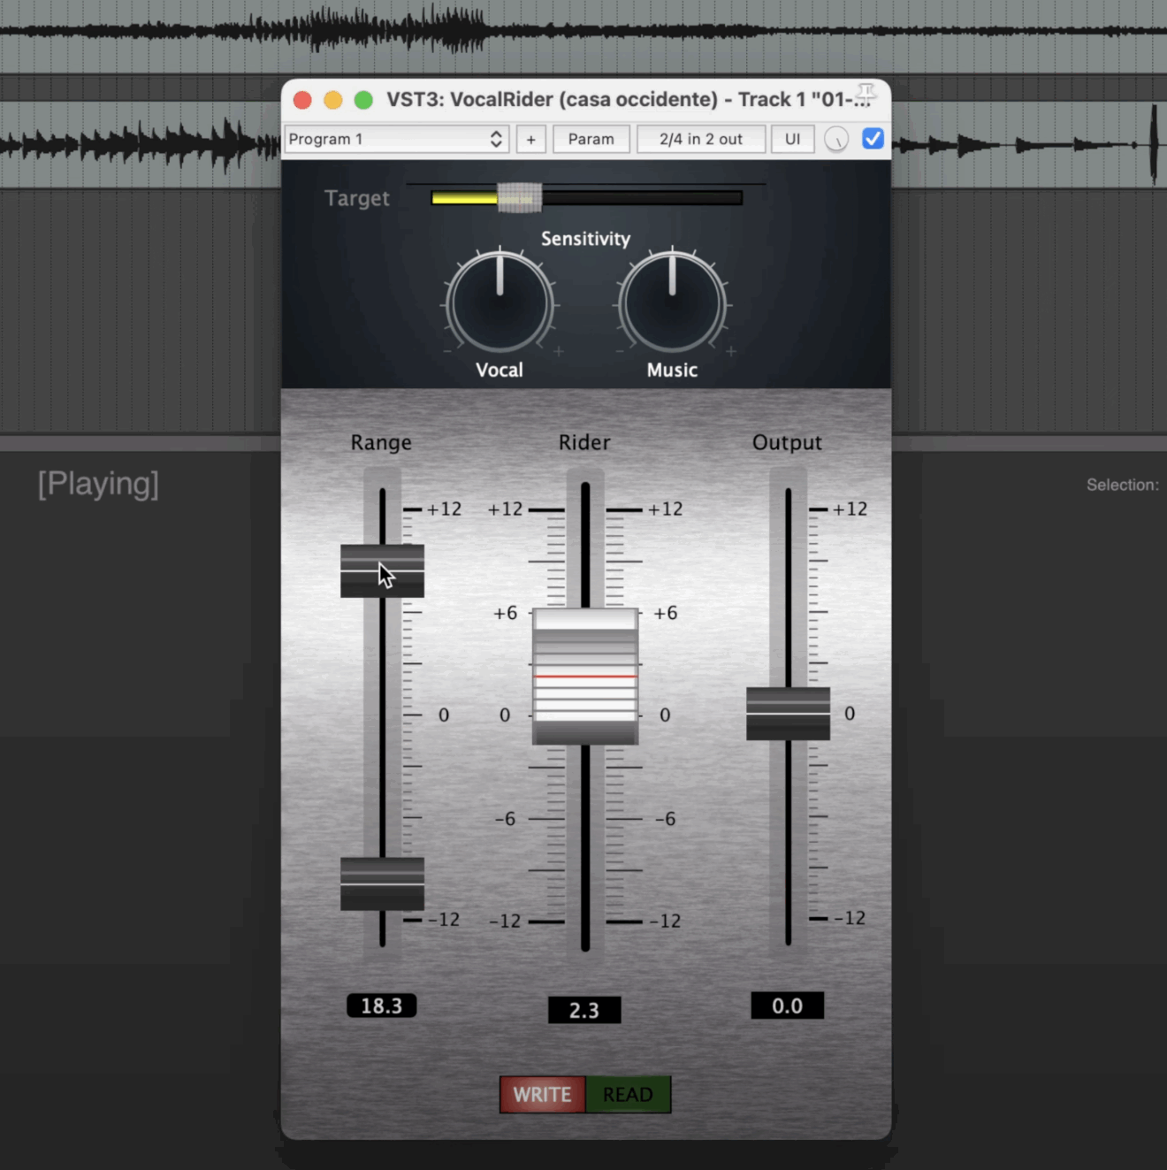Switch to the UI view
The width and height of the screenshot is (1167, 1170).
[x=792, y=139]
